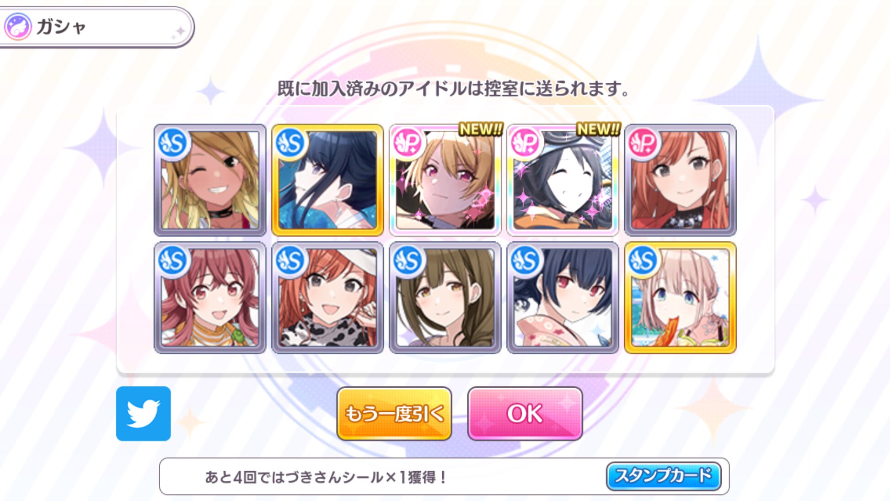
Task: Tap the gacha icon in the header
Action: coord(18,27)
